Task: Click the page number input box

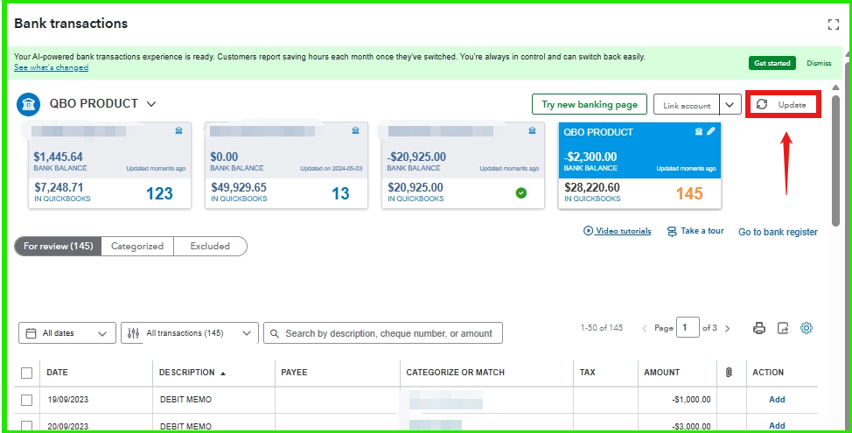Action: pos(688,328)
